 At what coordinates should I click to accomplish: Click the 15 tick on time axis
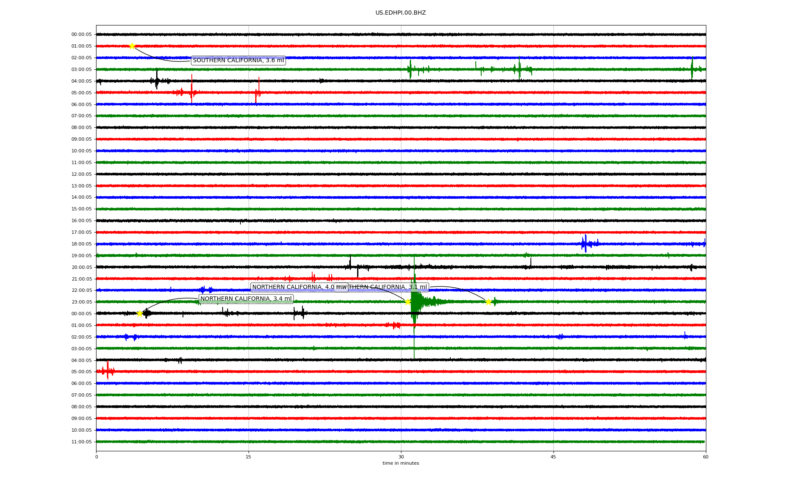tap(249, 457)
